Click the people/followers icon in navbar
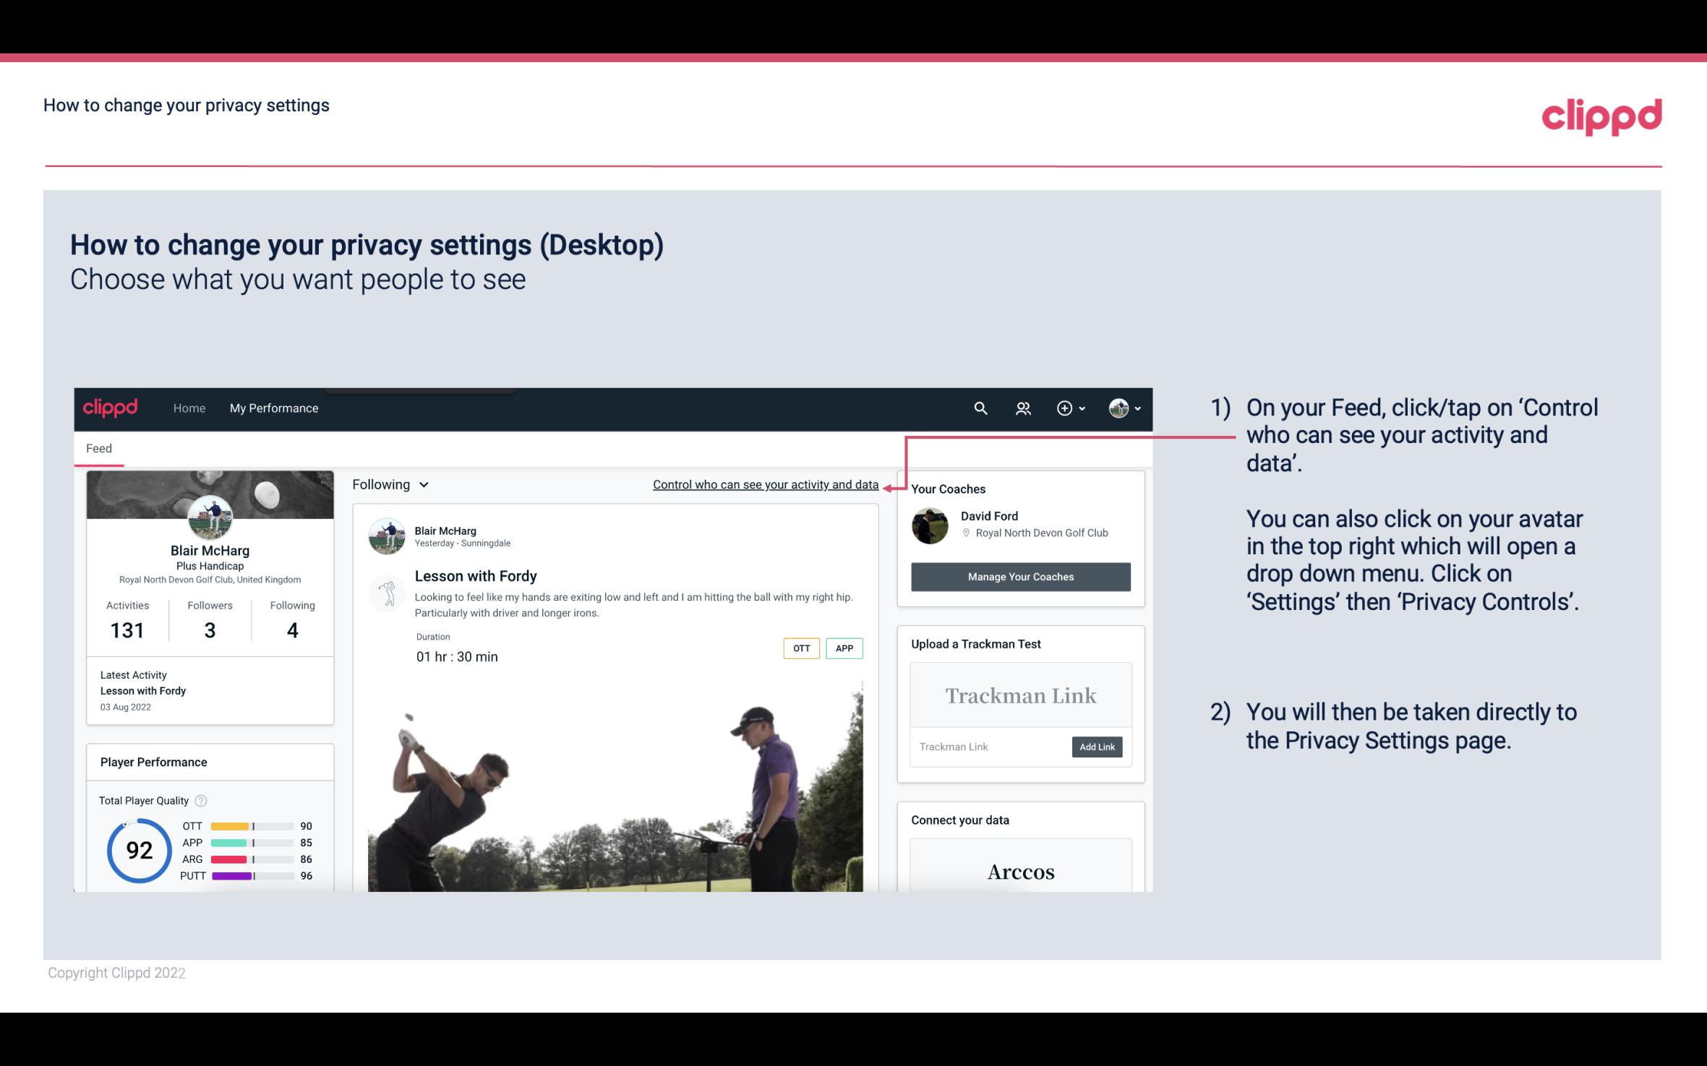This screenshot has width=1707, height=1066. point(1022,408)
